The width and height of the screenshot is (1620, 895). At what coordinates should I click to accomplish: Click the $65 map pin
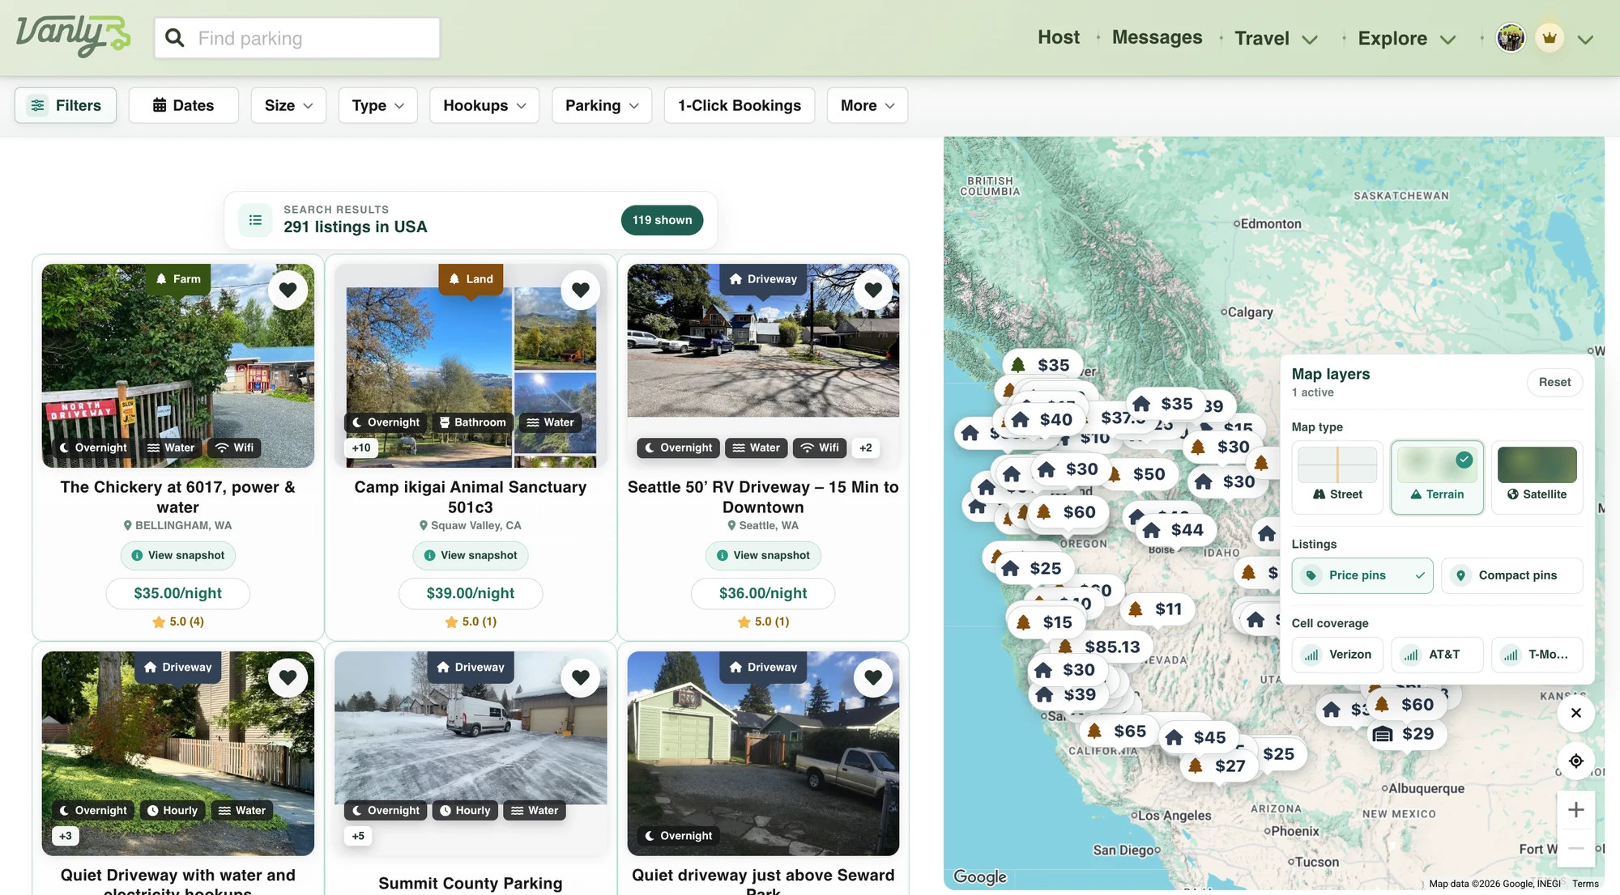(1118, 732)
